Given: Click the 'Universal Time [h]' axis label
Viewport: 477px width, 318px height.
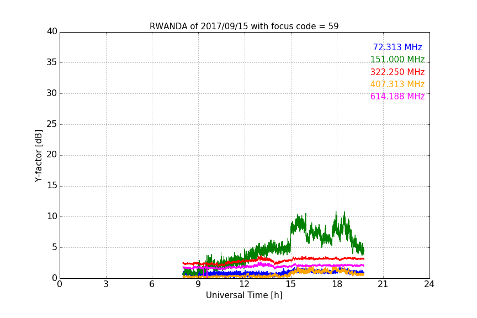Looking at the screenshot, I should click(244, 295).
